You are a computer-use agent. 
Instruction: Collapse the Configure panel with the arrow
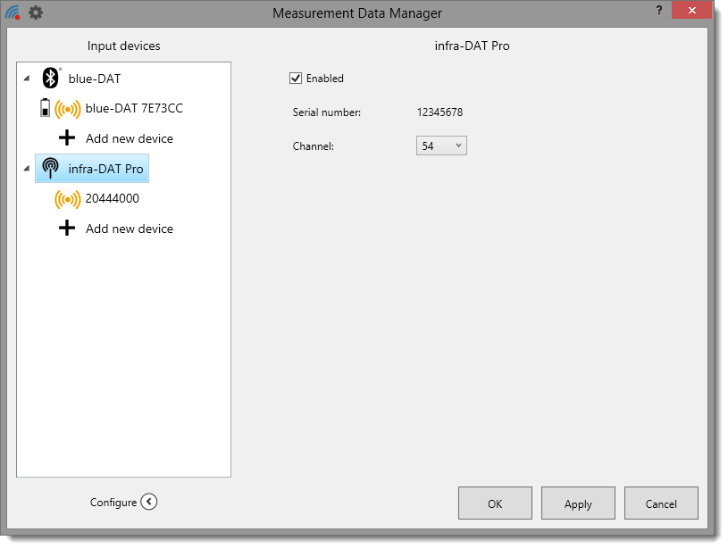149,502
